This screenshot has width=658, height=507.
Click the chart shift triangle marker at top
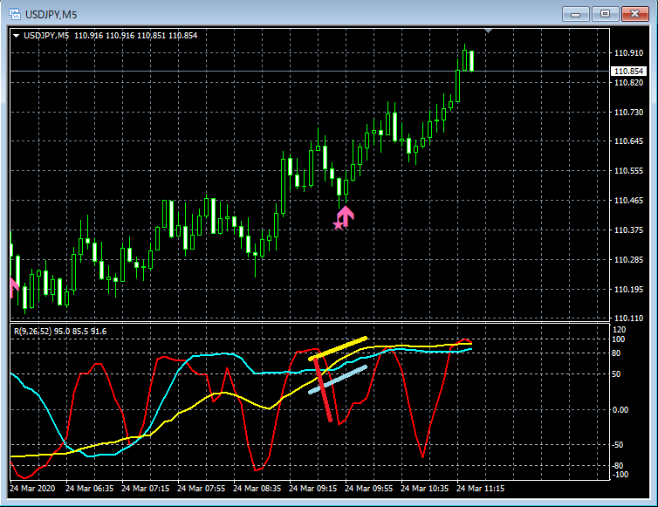click(x=488, y=31)
